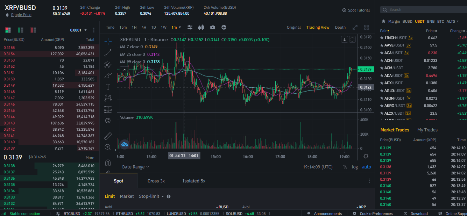The height and width of the screenshot is (216, 467).
Task: Open chart indicator settings sliders icon
Action: [x=190, y=27]
